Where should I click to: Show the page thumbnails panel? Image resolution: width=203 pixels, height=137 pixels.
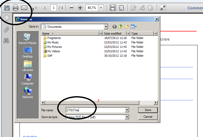coord(6,18)
